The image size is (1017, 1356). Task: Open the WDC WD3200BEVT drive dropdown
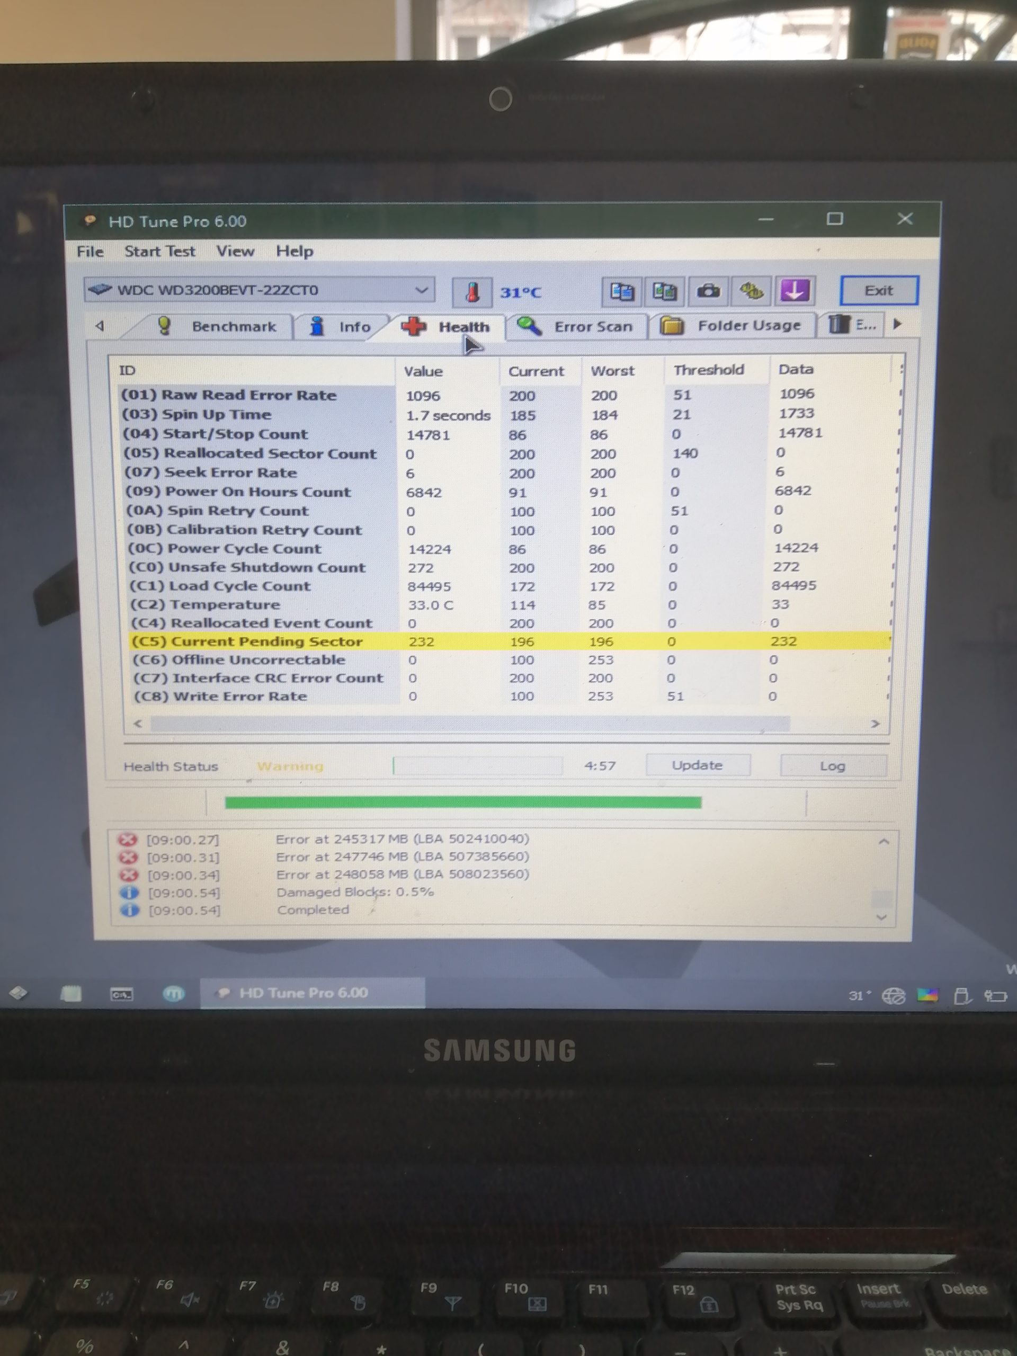coord(421,290)
